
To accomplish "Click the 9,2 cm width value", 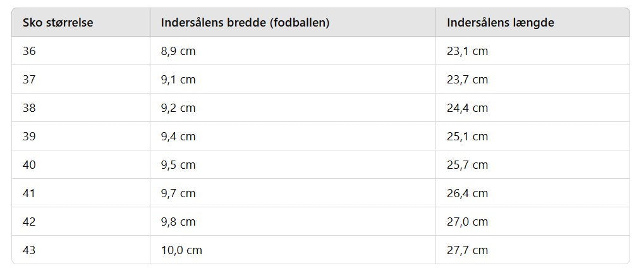I will tap(178, 108).
